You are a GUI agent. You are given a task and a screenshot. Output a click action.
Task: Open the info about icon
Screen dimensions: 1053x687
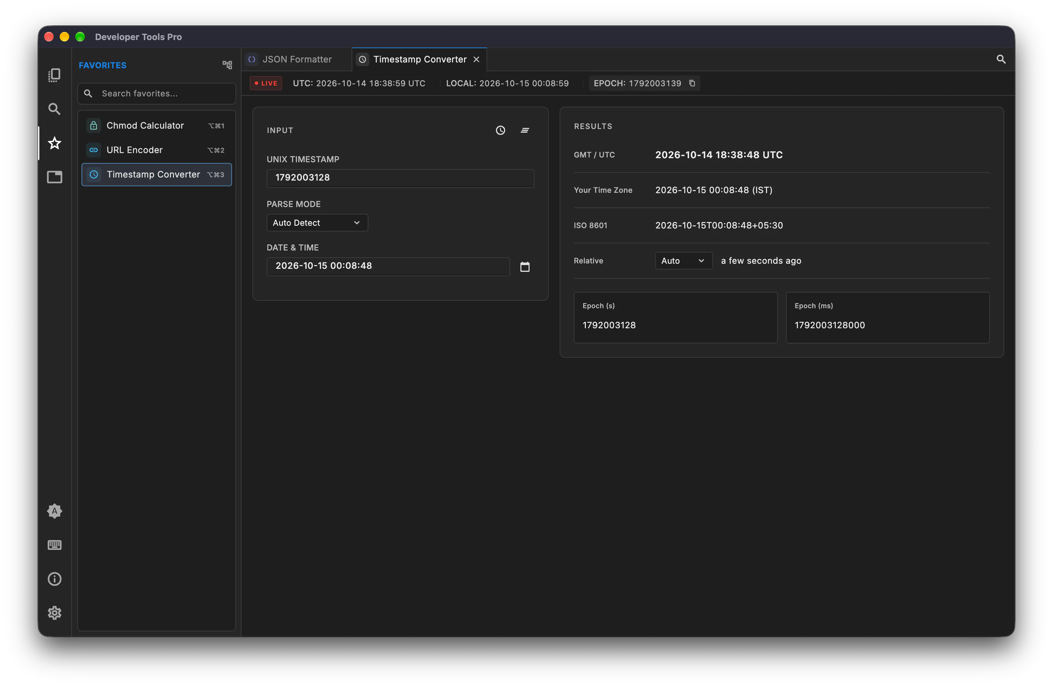[x=54, y=579]
